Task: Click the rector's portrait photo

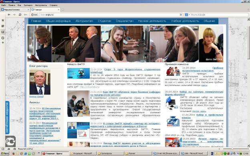Action: pos(40,82)
